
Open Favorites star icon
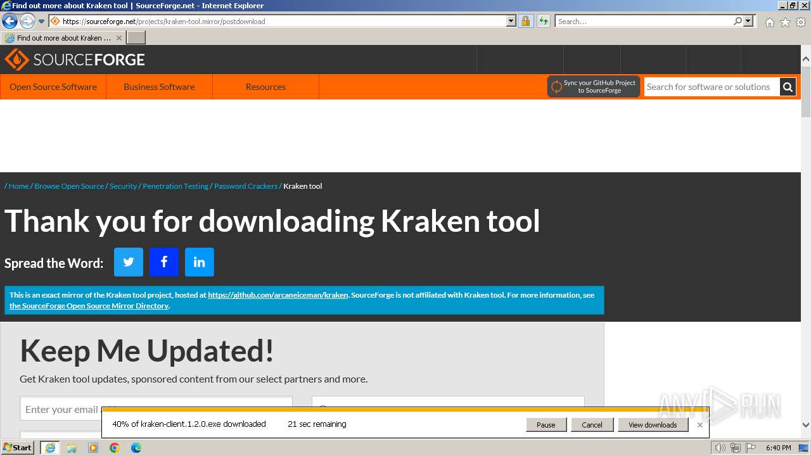[x=785, y=22]
